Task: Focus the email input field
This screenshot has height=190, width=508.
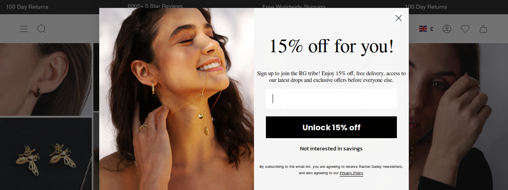Action: point(331,99)
